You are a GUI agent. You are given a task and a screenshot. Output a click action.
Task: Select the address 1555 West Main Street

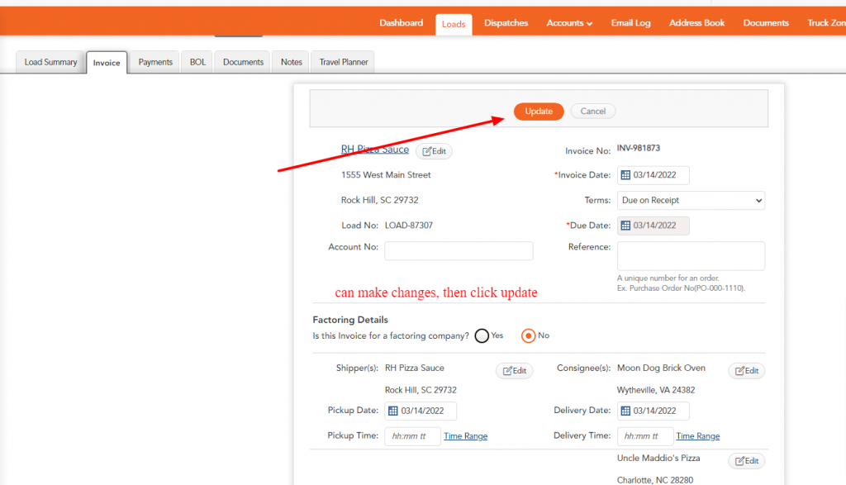386,175
